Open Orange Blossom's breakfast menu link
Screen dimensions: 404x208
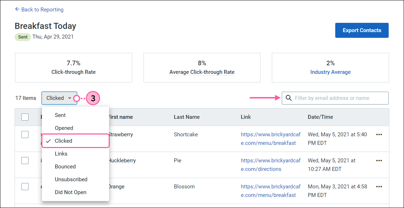[x=270, y=191]
